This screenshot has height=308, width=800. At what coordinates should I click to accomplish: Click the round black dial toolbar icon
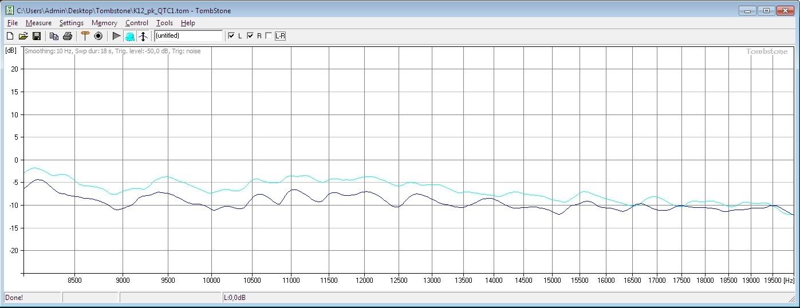coord(98,36)
